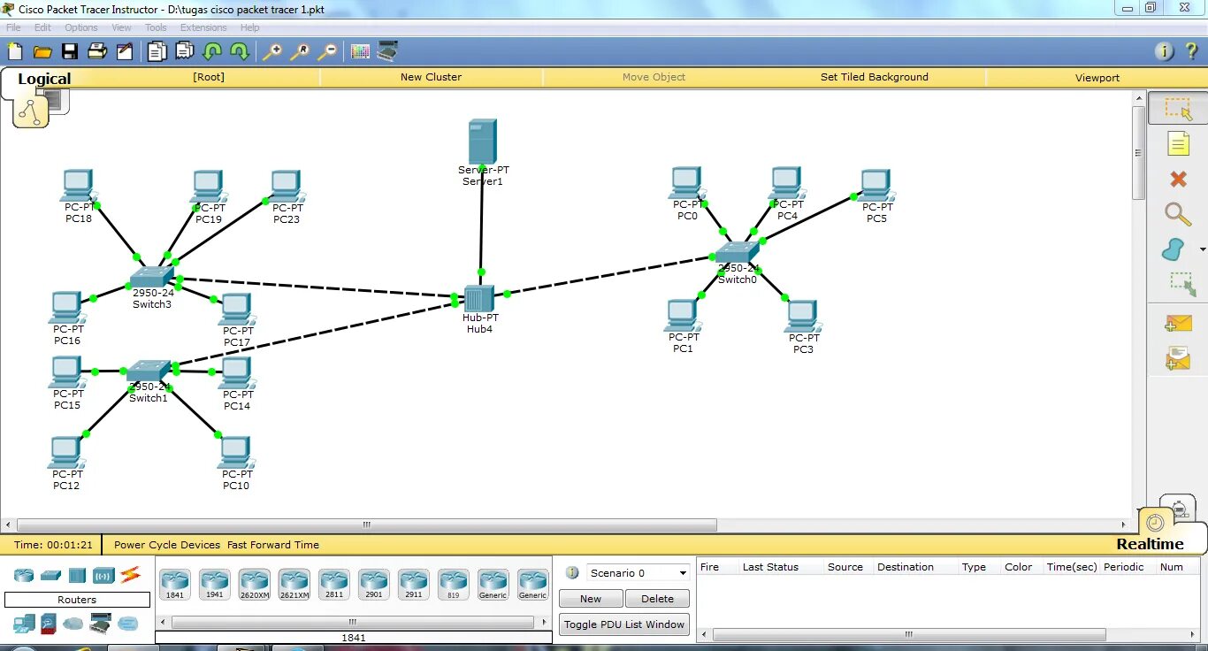
Task: Zoom in with the plus magnifier icon
Action: coord(272,51)
